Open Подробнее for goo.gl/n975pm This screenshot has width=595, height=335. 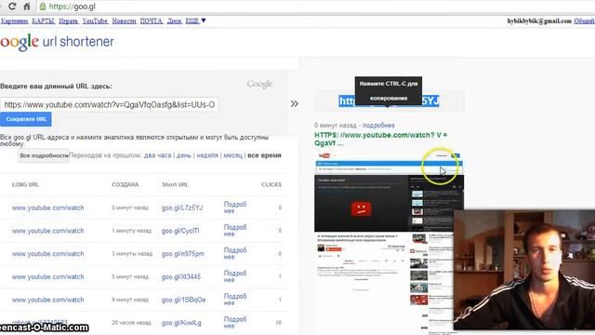235,253
